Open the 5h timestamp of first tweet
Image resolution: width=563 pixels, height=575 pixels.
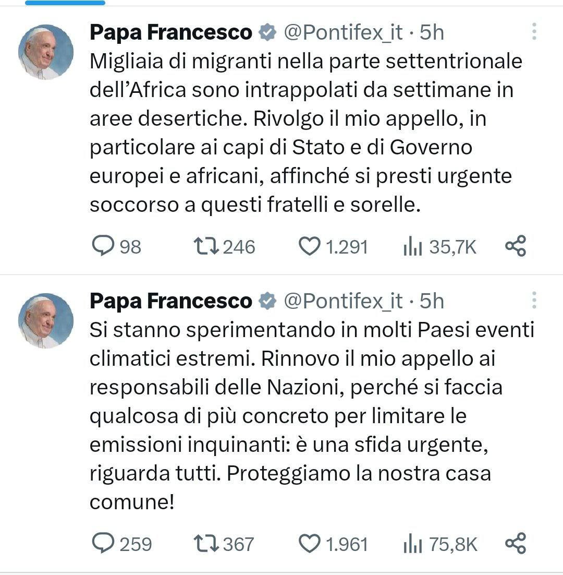(x=432, y=33)
